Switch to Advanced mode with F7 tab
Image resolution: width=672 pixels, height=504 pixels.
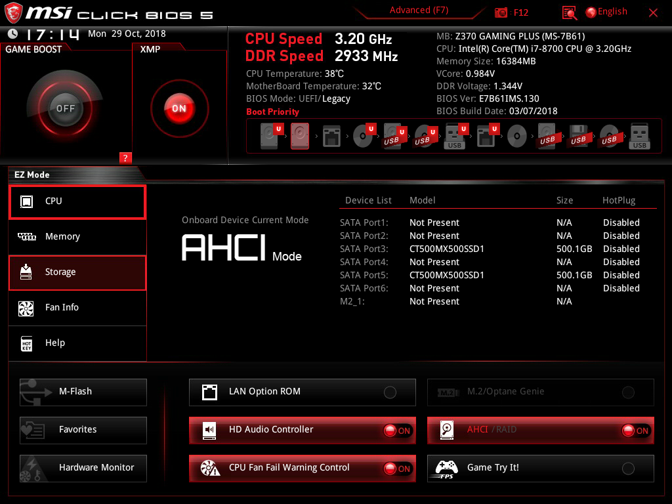(419, 10)
